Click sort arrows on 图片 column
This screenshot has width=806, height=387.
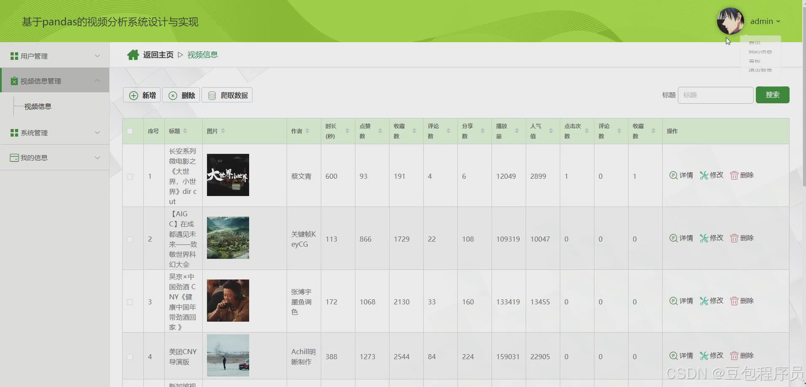tap(223, 131)
